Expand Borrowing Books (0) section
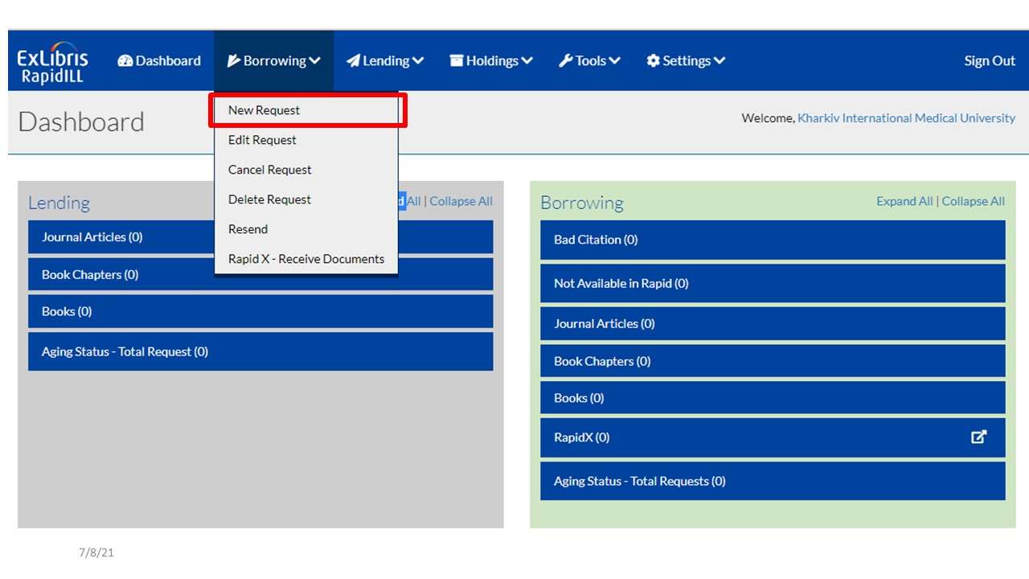1029x579 pixels. (773, 398)
